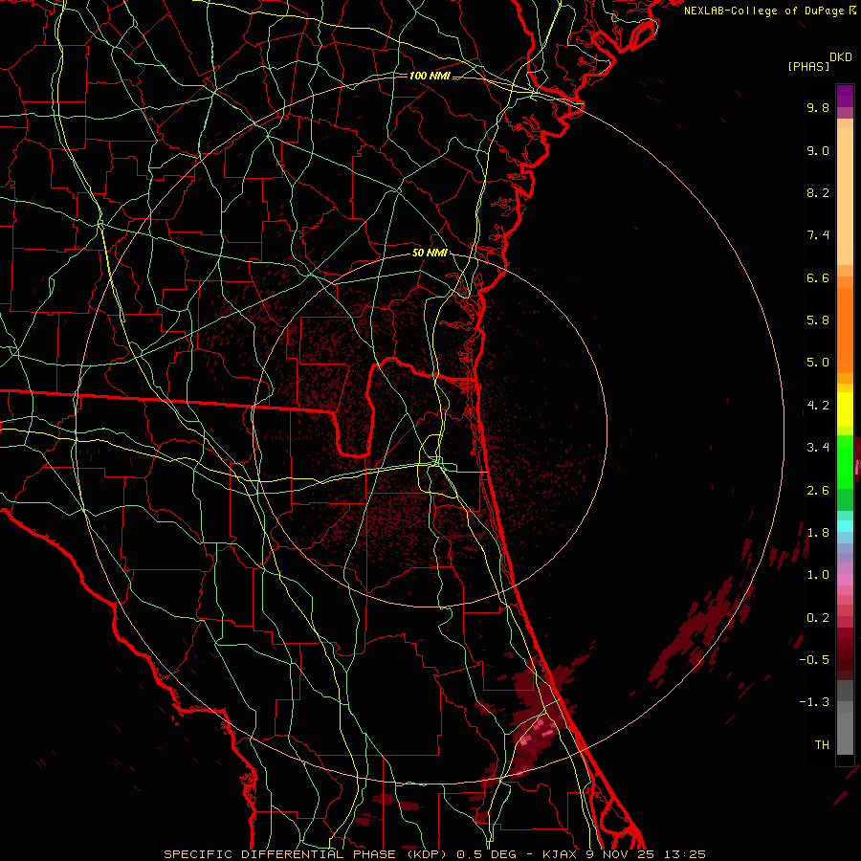
Task: Click the 0.2 value on the color scale
Action: click(x=818, y=618)
